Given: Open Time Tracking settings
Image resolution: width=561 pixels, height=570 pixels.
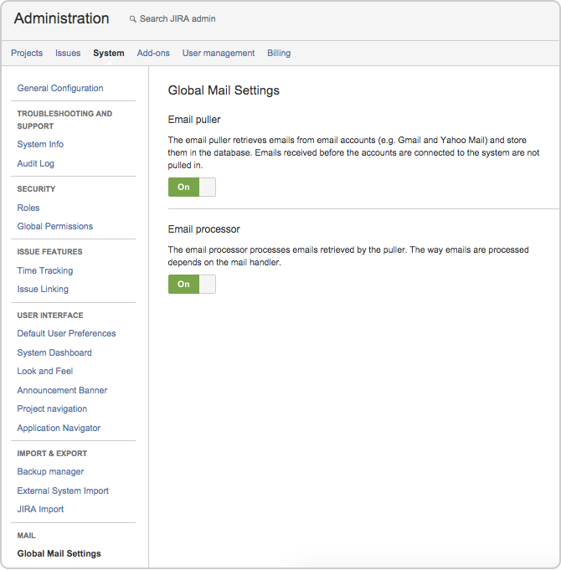Looking at the screenshot, I should (45, 271).
